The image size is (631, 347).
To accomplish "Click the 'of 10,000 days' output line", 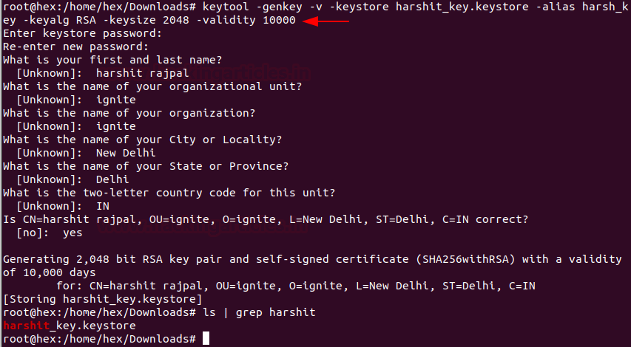I will [x=50, y=272].
